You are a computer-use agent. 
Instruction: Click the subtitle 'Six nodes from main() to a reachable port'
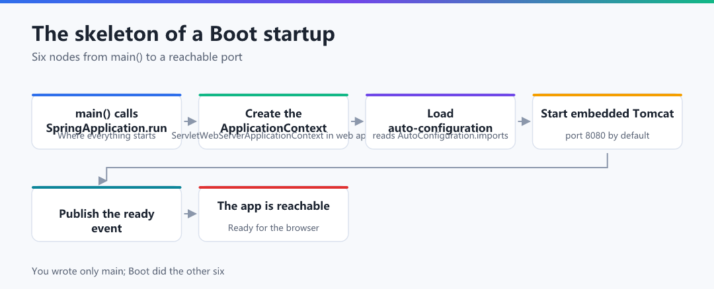tap(137, 57)
